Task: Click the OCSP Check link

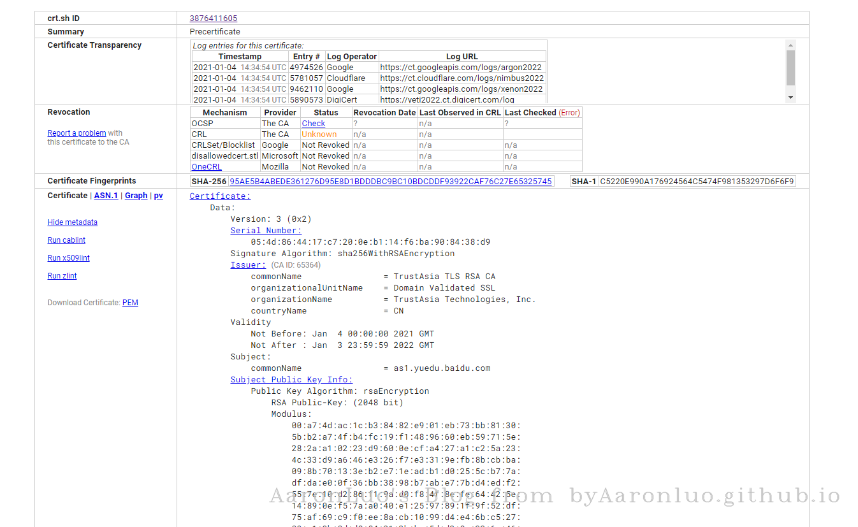Action: [313, 124]
